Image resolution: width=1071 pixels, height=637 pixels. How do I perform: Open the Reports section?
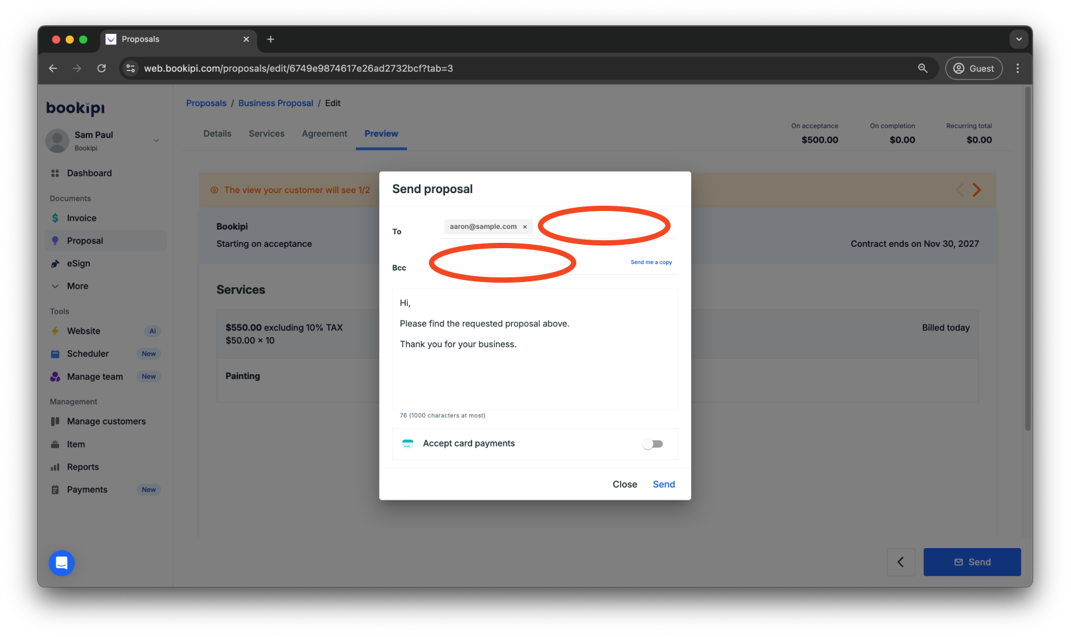[x=83, y=466]
